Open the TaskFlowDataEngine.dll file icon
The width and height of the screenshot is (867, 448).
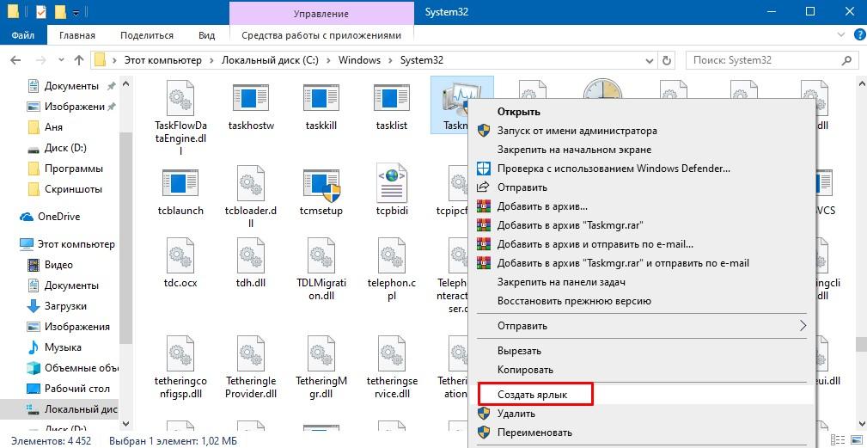(x=180, y=98)
